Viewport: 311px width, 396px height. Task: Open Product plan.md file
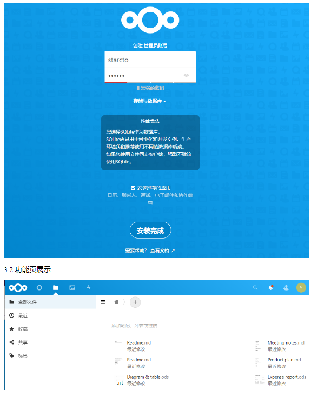pos(284,360)
